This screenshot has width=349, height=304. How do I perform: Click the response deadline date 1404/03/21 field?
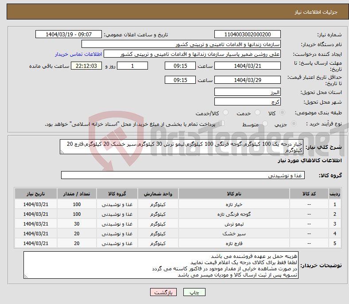point(248,66)
